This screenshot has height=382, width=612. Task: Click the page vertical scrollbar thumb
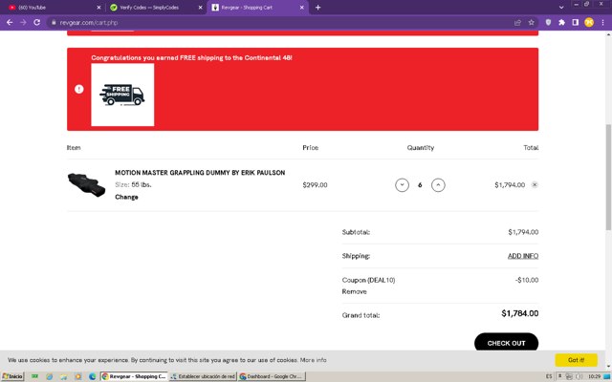(608, 178)
